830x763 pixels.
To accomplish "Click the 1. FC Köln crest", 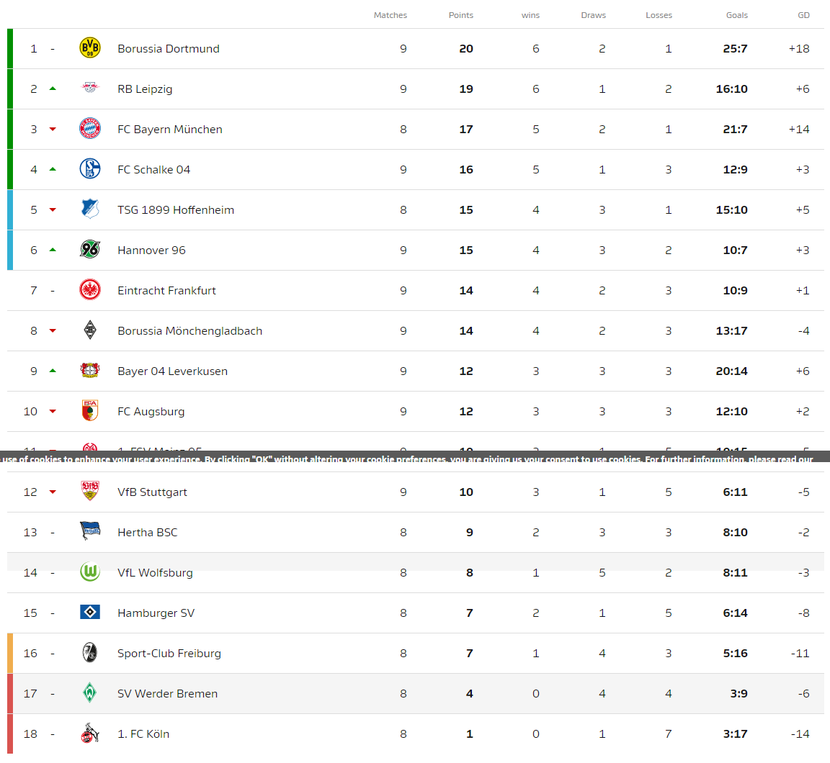I will tap(90, 734).
